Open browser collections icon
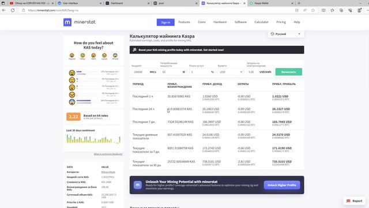Screen dimensions: 369x208 (341, 10)
